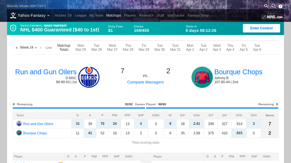This screenshot has width=291, height=163.
Task: Open the Players menu
Action: [x=130, y=15]
